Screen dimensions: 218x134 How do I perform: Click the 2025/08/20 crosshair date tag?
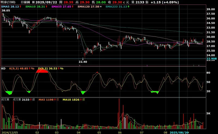(x=179, y=133)
